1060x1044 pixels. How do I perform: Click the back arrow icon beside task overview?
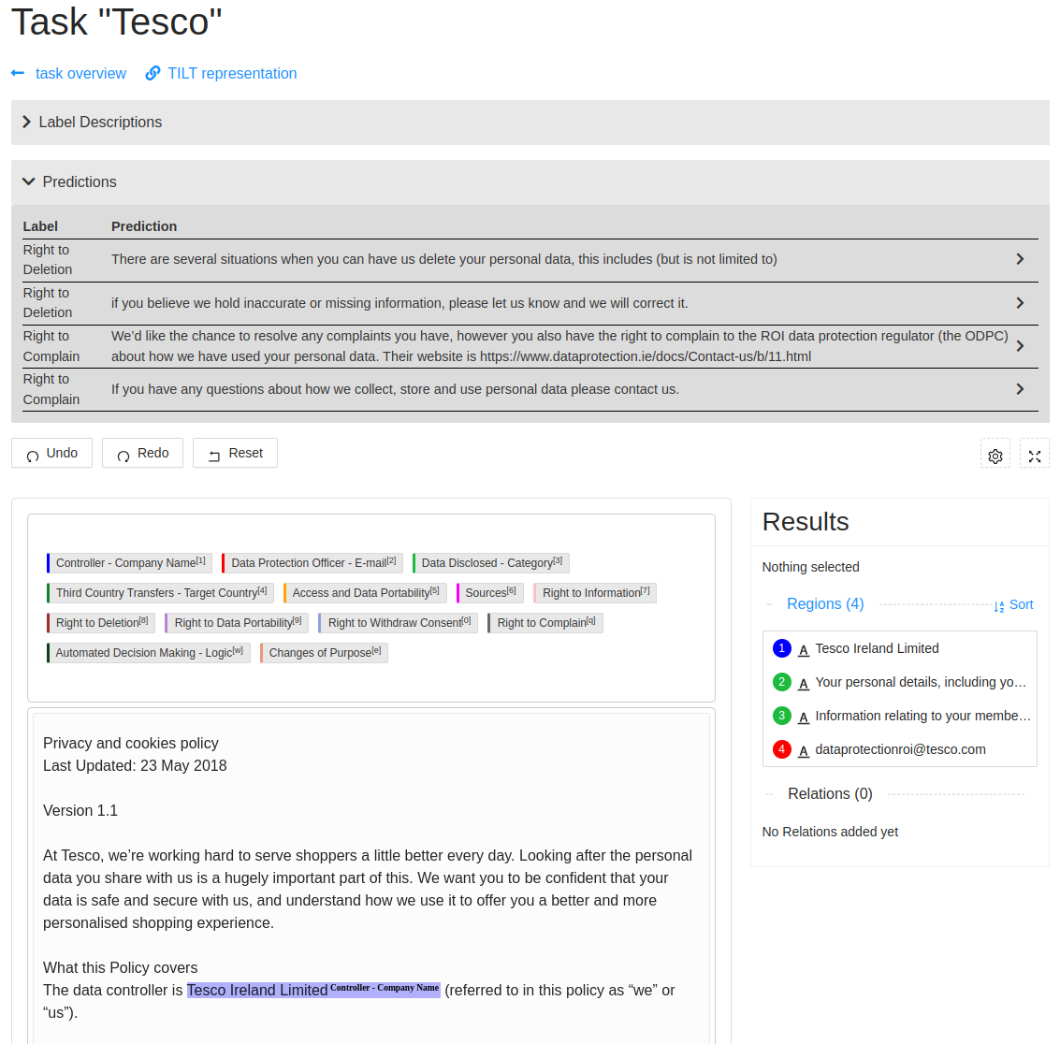19,73
